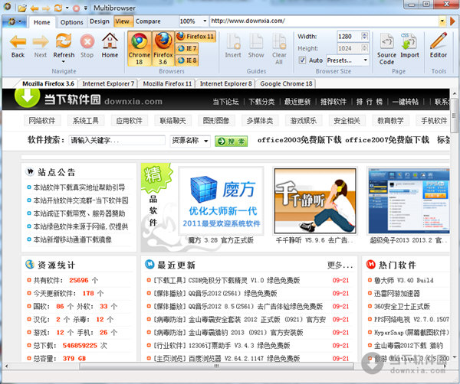460x384 pixels.
Task: Click the Width value field showing 1280
Action: tap(349, 36)
